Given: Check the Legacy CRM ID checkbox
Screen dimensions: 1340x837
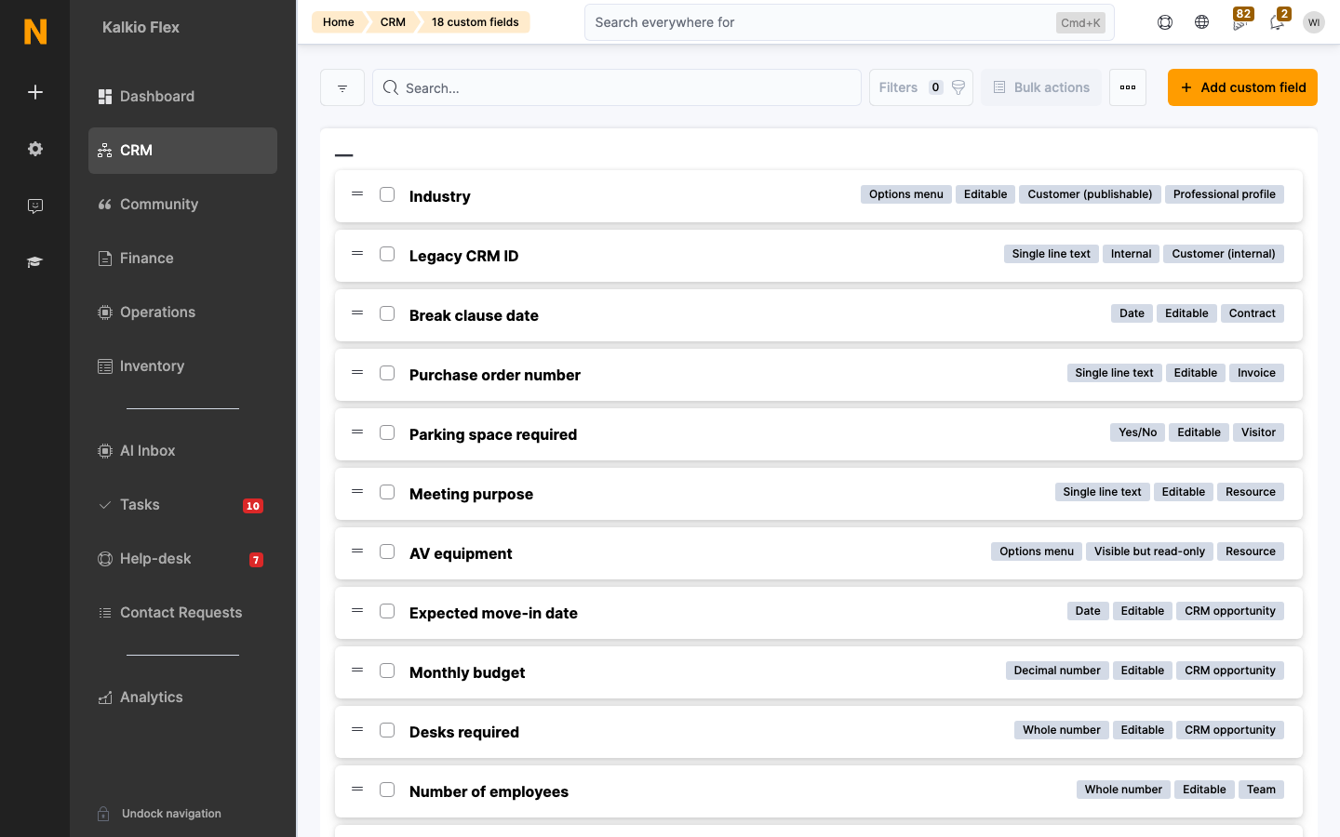Looking at the screenshot, I should [387, 254].
